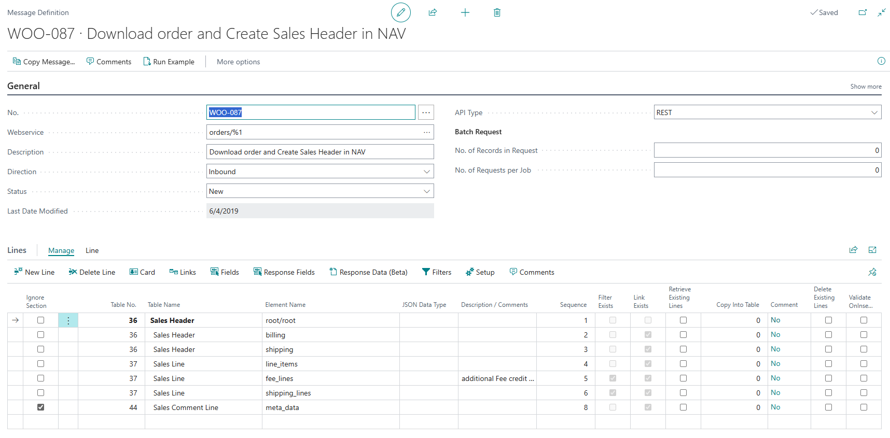Create a new record with plus icon
The image size is (890, 438).
click(x=465, y=12)
